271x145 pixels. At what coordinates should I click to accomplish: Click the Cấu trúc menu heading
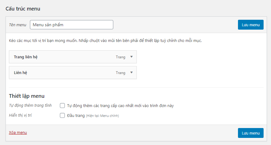[x=23, y=9]
